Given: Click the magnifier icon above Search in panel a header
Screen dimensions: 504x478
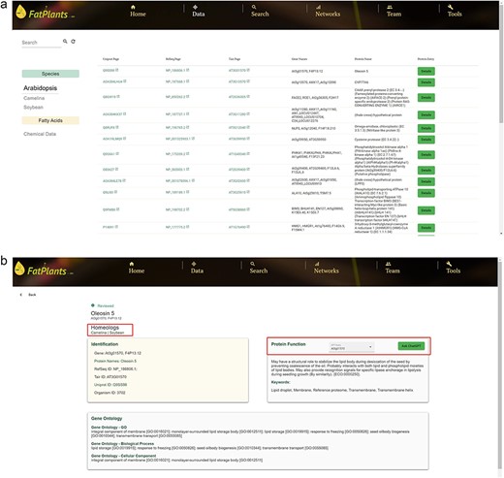Looking at the screenshot, I should point(254,7).
